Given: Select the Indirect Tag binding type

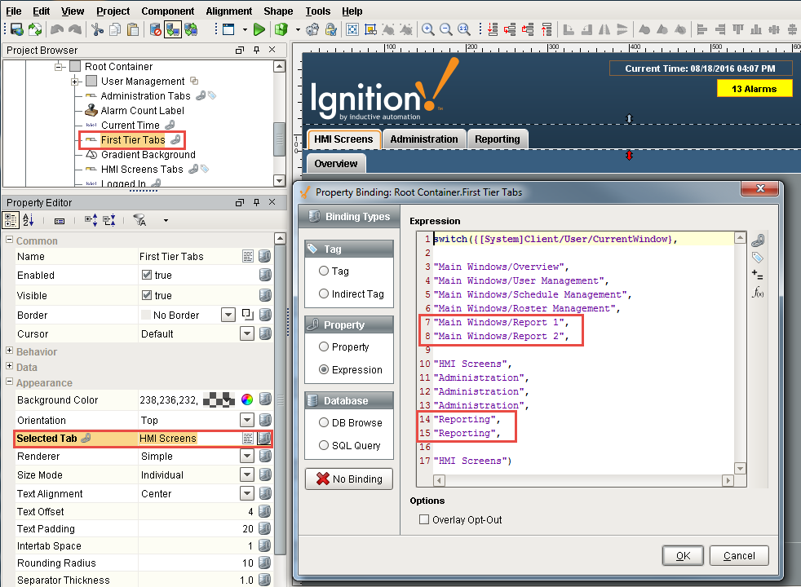Looking at the screenshot, I should pyautogui.click(x=324, y=294).
